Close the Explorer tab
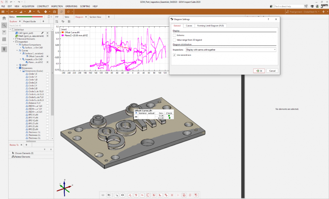Image resolution: width=329 pixels, height=199 pixels. click(x=20, y=21)
